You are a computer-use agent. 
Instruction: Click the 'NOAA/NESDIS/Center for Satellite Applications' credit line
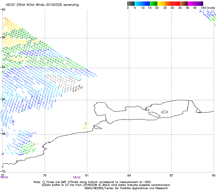tap(126, 188)
